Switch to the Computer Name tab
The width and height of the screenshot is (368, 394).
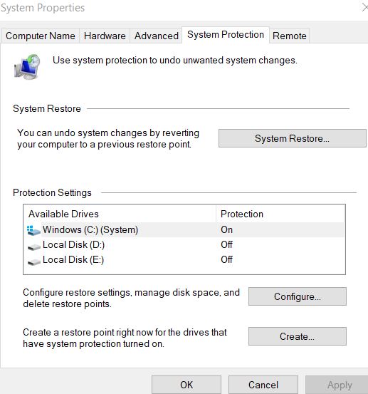coord(41,36)
